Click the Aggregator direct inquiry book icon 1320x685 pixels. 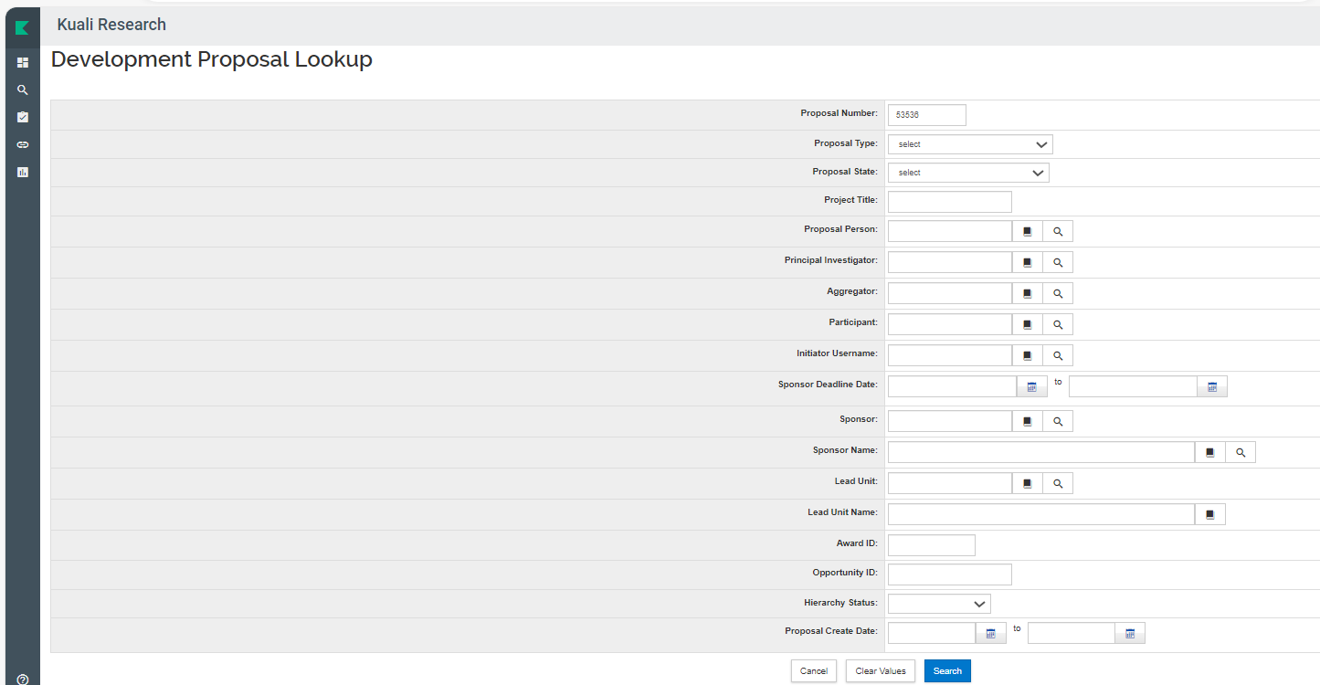(1028, 294)
